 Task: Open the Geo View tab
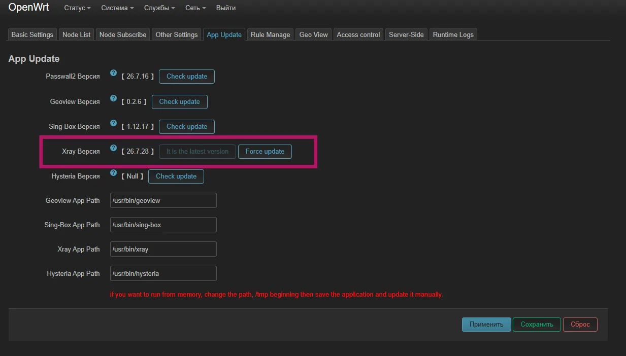(314, 34)
